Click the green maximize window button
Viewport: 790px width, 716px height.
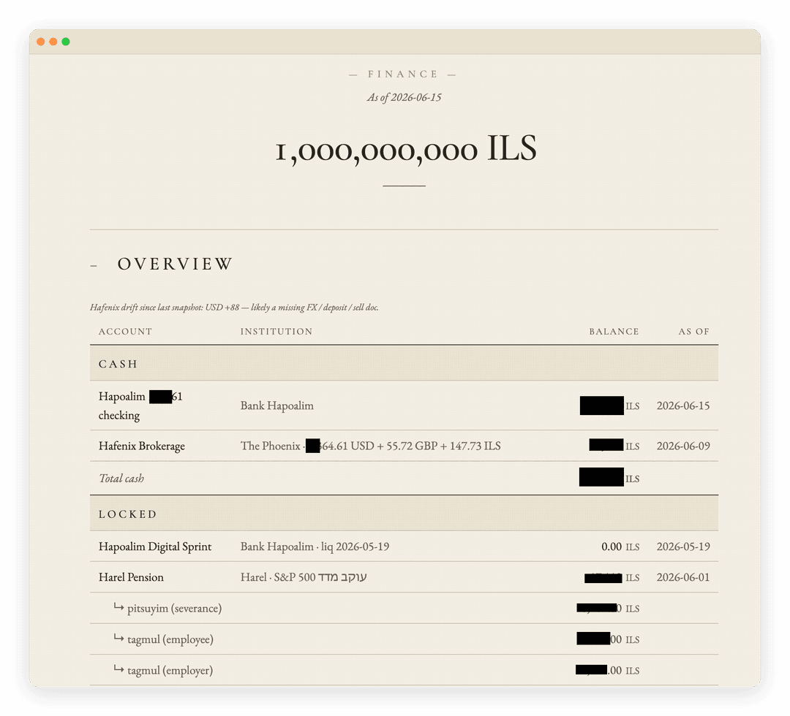[x=66, y=42]
